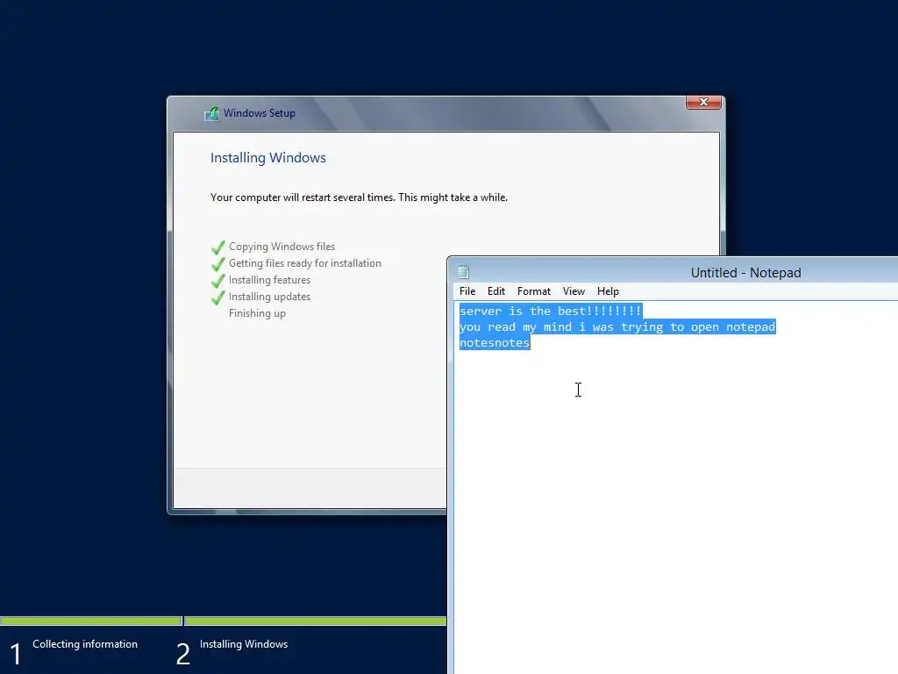Click the 'Finishing up' step text

257,313
